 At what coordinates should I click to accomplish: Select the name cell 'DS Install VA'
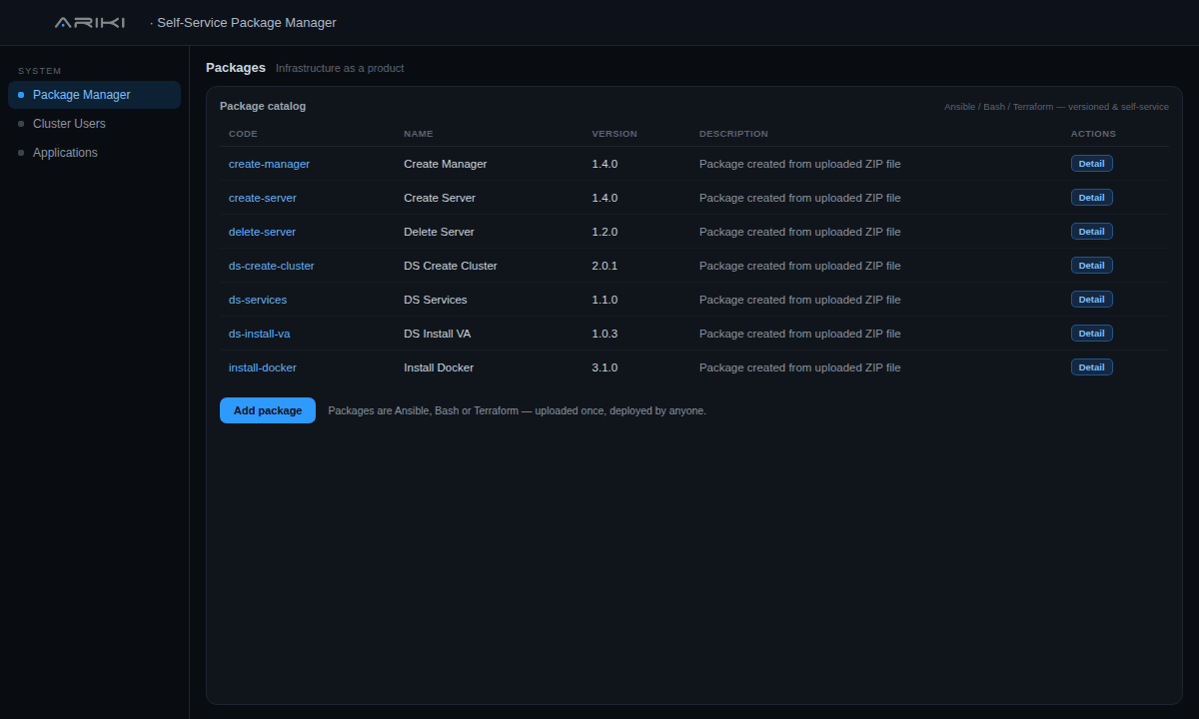click(437, 334)
